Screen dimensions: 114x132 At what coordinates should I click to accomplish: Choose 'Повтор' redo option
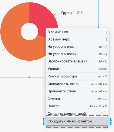pyautogui.click(x=77, y=106)
